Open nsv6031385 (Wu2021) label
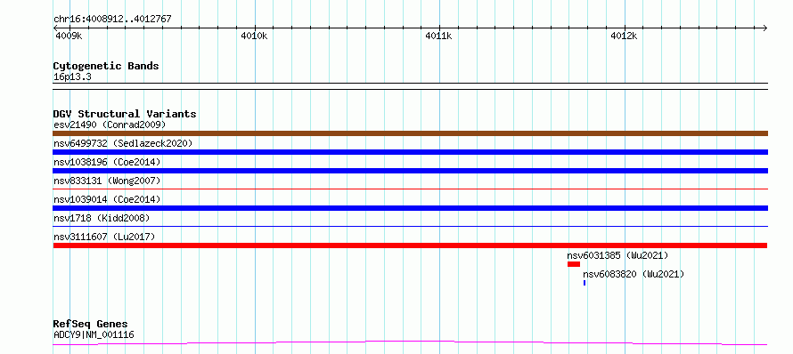Screen dimensions: 793x354 617,255
